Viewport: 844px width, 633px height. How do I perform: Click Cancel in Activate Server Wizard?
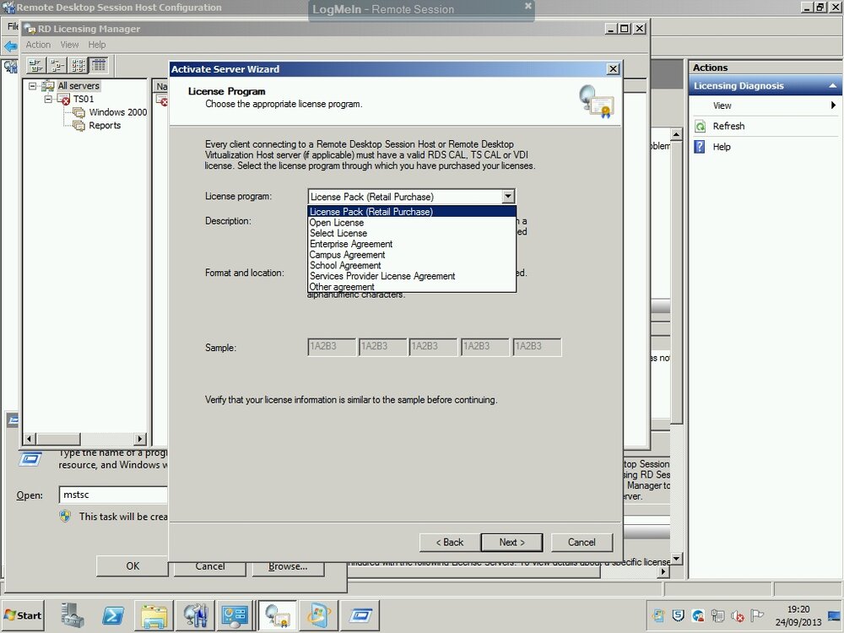point(582,543)
